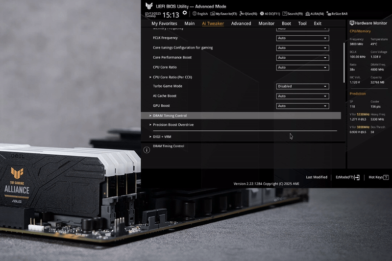Show Hot Keys help

pos(378,177)
